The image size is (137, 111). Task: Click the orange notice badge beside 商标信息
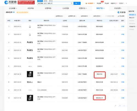(22, 12)
